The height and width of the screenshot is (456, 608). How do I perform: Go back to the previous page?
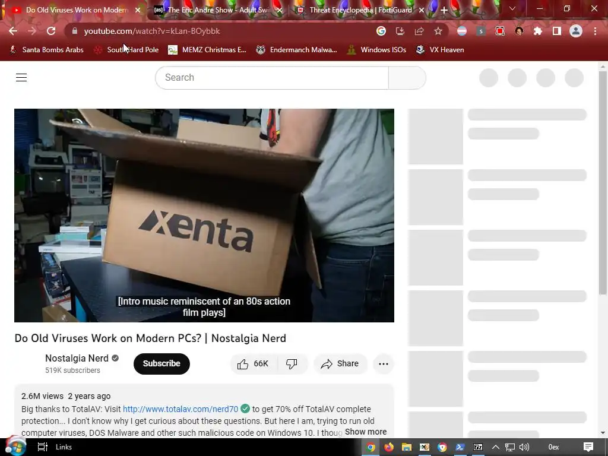[x=13, y=31]
